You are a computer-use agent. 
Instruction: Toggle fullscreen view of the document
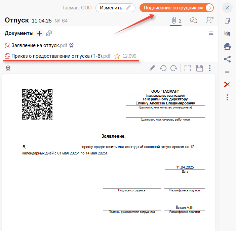pyautogui.click(x=188, y=68)
